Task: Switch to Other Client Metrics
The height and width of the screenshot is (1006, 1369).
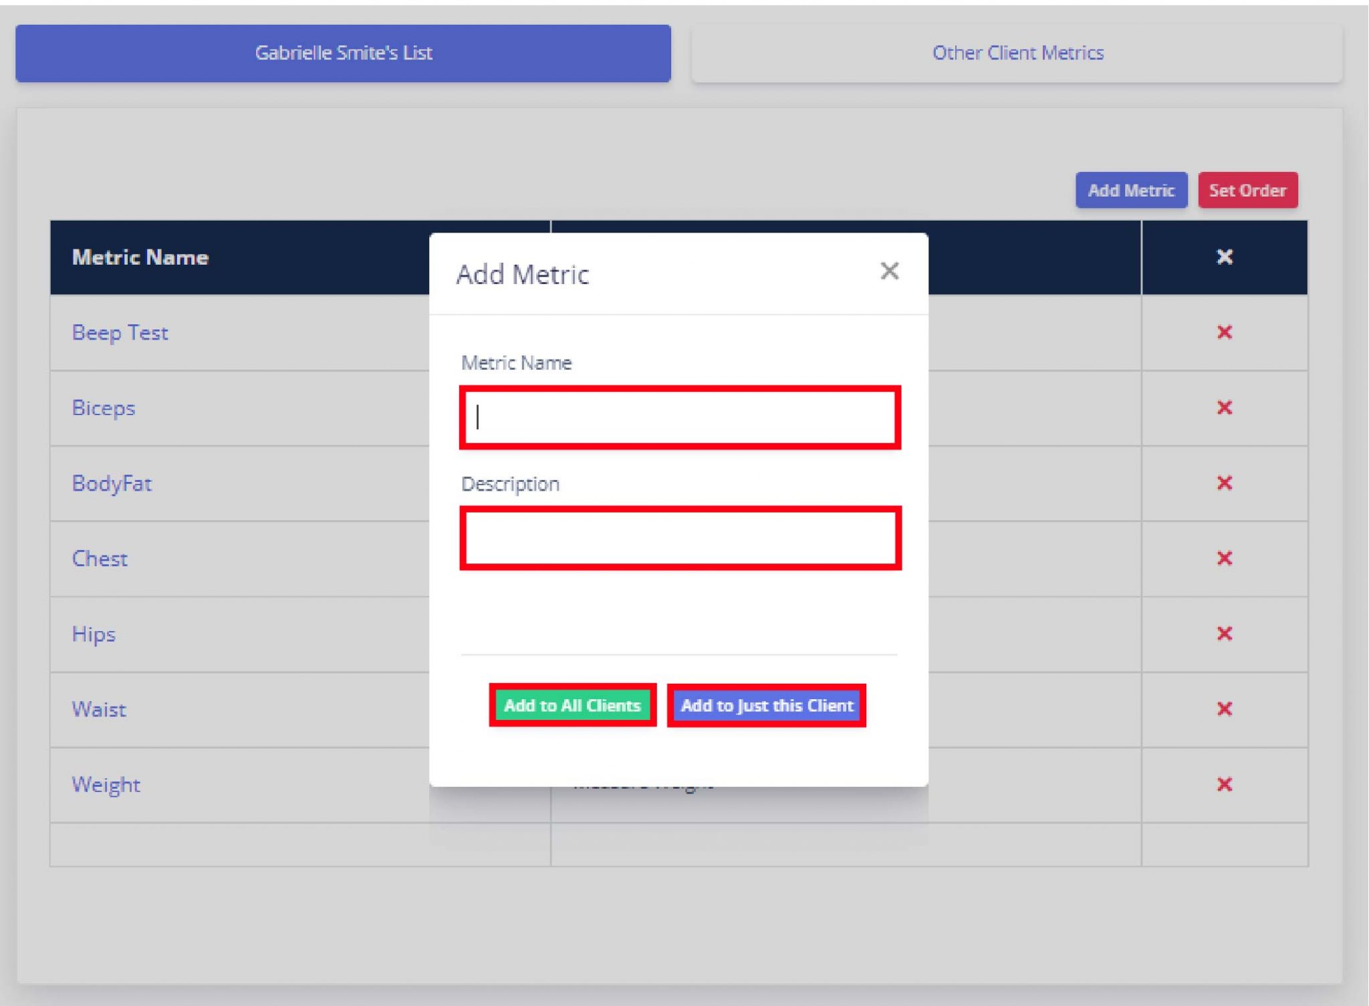Action: (1017, 53)
